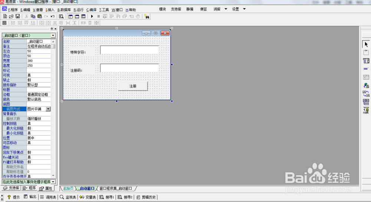Click the 宽度 value 380 in properties
Viewport: 371px width, 202px height.
click(x=39, y=61)
